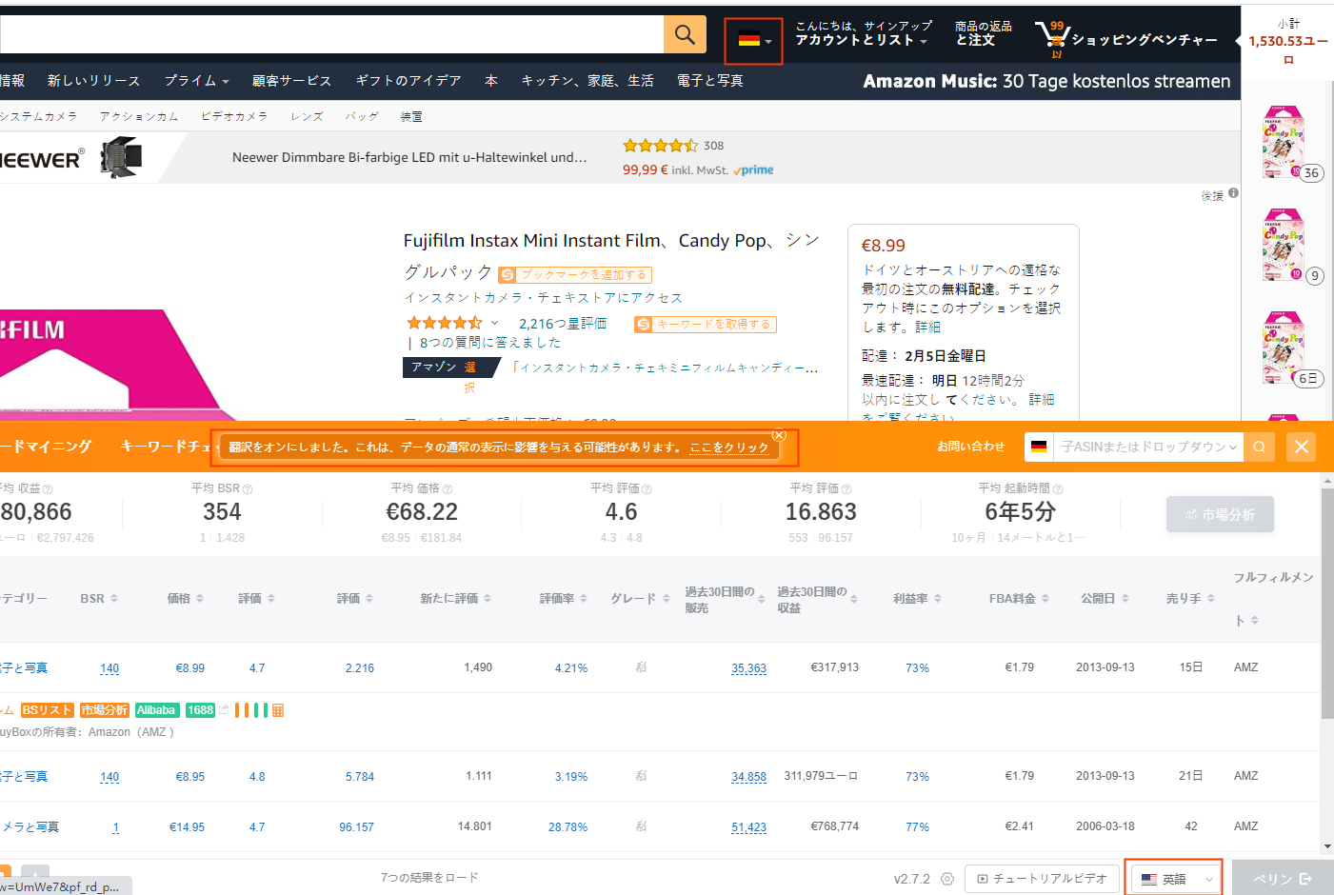1334x895 pixels.
Task: Click the ペリン logout button
Action: pos(1282,879)
